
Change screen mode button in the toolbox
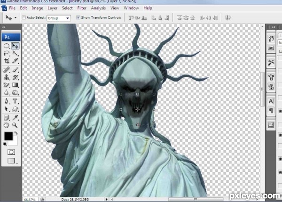pos(11,161)
